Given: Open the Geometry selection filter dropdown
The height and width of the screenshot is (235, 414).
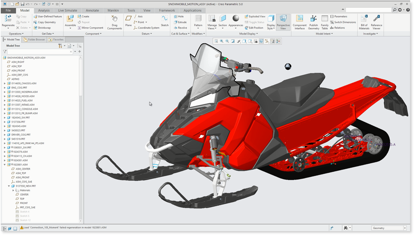Looking at the screenshot, I should 405,228.
